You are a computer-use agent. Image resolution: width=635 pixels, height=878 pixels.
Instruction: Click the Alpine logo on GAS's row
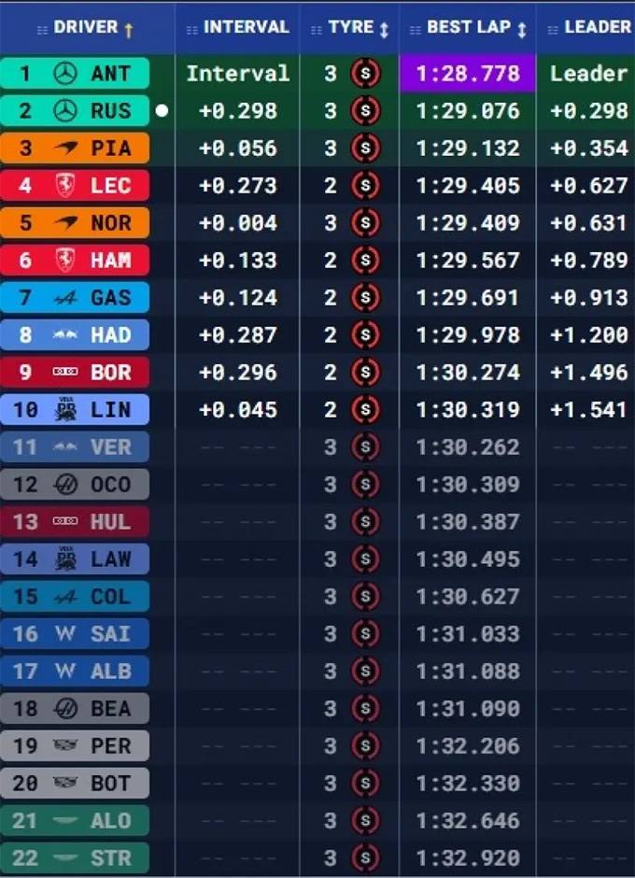pos(65,298)
